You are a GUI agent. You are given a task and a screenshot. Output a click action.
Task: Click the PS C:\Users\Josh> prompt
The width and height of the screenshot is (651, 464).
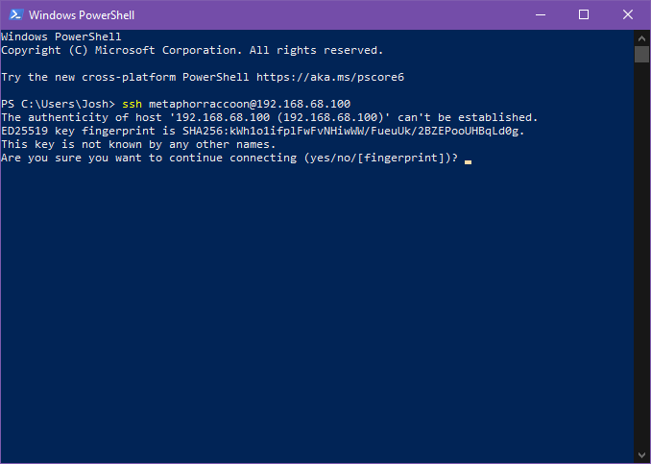(x=58, y=104)
